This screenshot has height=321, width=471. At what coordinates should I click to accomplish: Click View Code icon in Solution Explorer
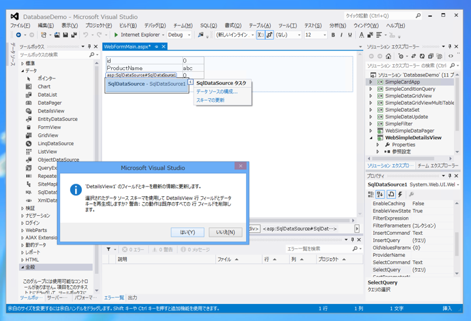point(451,56)
